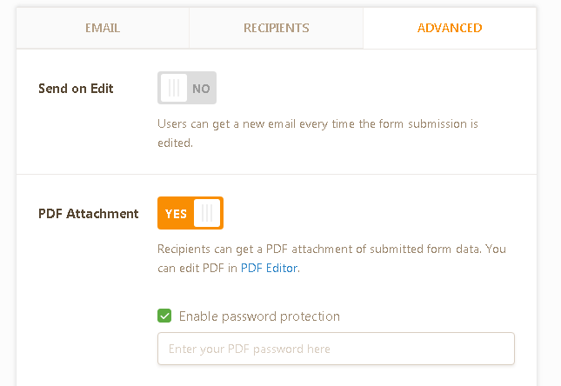This screenshot has height=386, width=561.
Task: Enable the Send on Edit switch
Action: pyautogui.click(x=187, y=88)
